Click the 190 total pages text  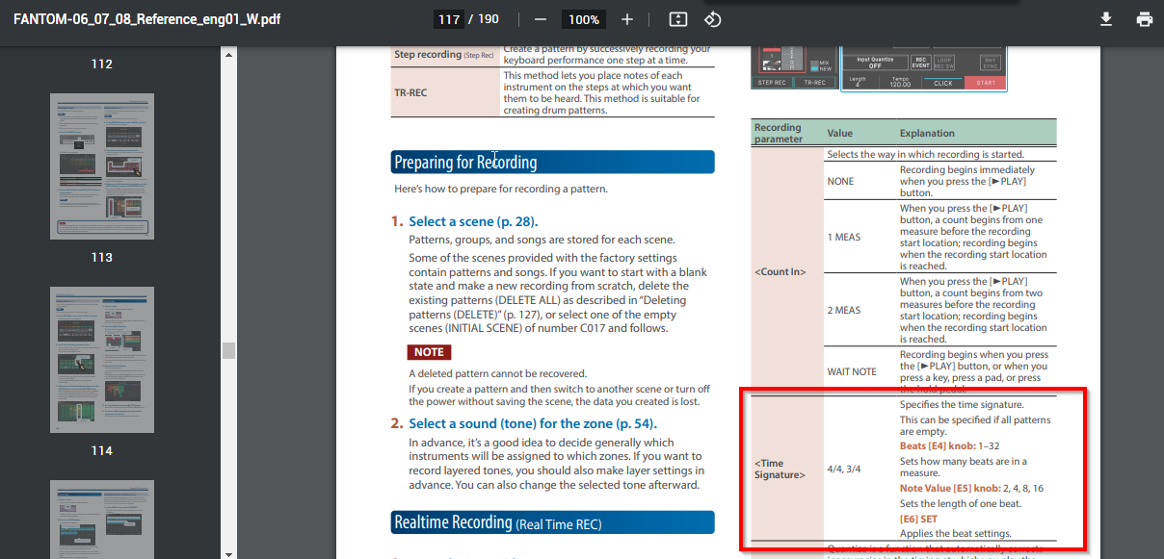[489, 19]
